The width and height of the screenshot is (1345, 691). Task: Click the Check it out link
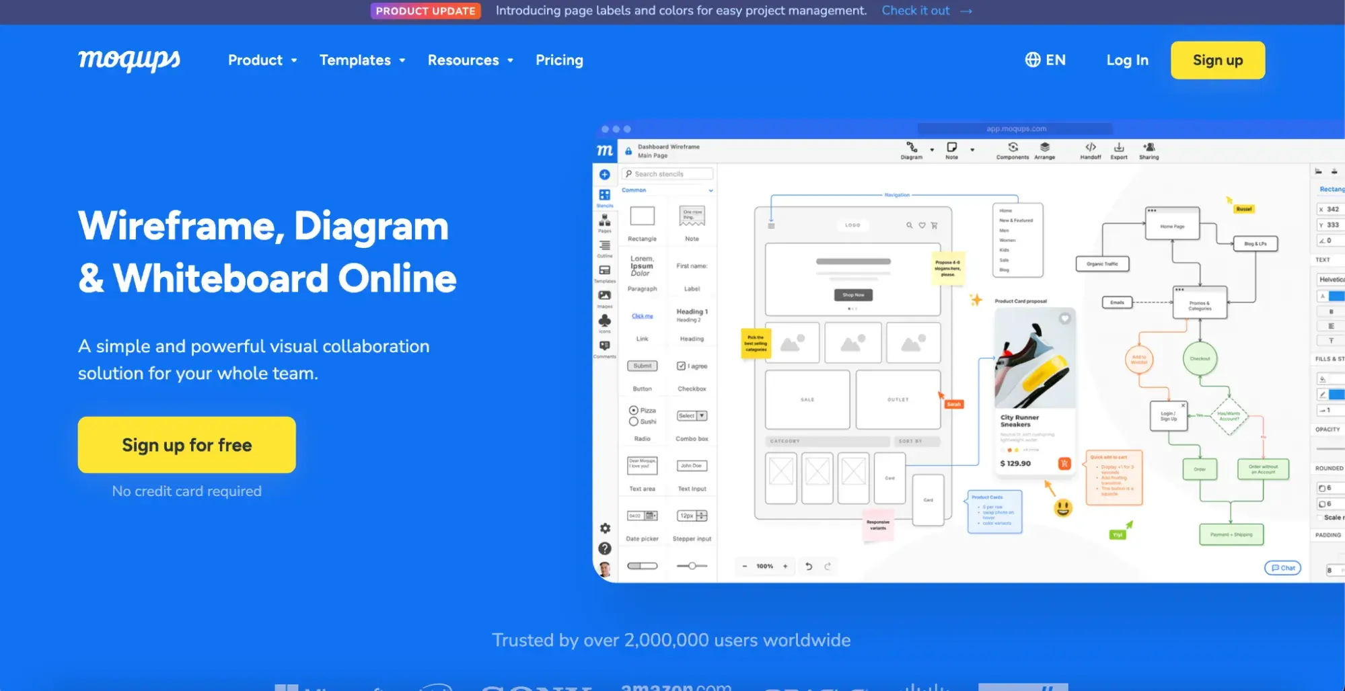916,11
